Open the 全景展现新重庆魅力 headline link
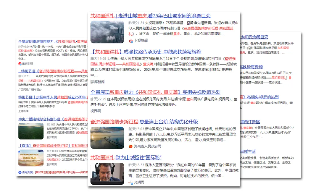This screenshot has width=324, height=195. pyautogui.click(x=155, y=92)
